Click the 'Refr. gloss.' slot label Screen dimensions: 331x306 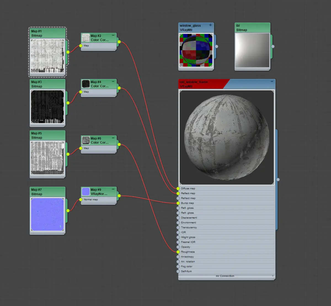[188, 213]
